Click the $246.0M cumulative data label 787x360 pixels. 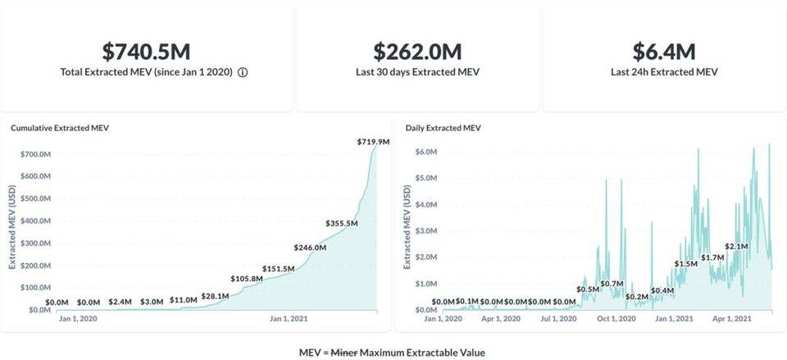(310, 248)
